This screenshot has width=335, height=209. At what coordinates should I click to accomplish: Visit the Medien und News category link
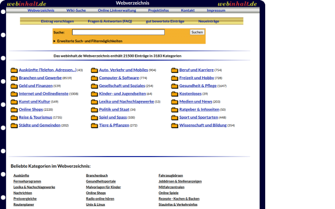point(195,101)
